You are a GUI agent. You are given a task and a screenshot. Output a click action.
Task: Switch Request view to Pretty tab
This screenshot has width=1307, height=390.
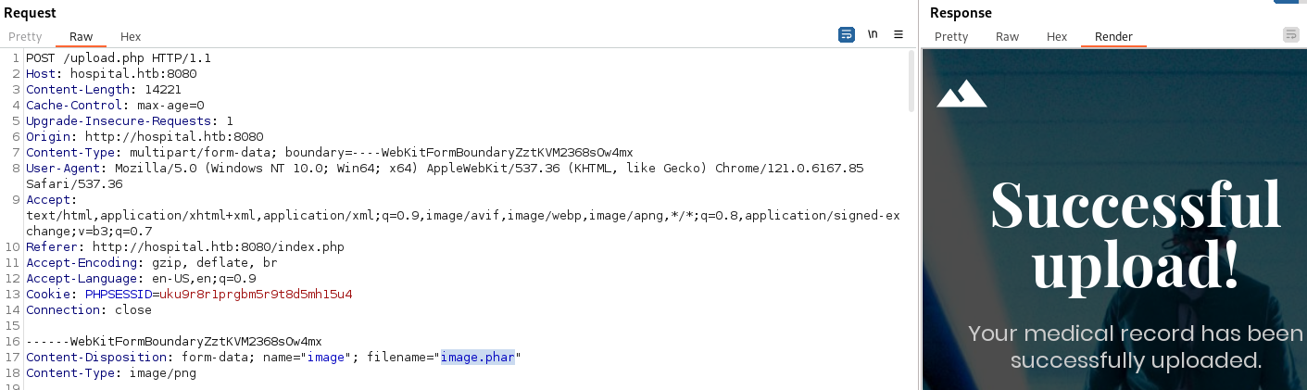pos(25,37)
